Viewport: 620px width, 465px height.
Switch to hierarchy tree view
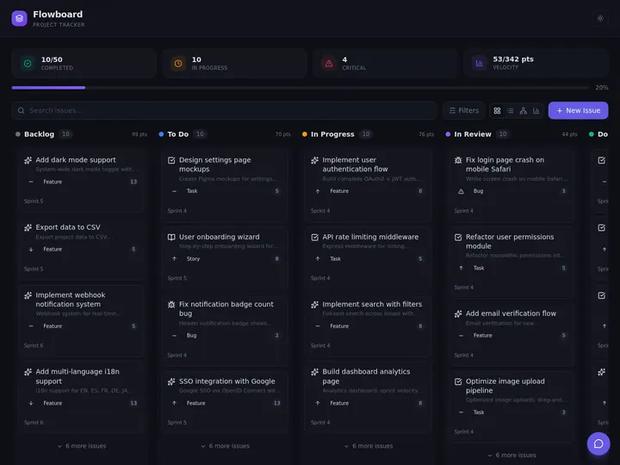(x=524, y=111)
